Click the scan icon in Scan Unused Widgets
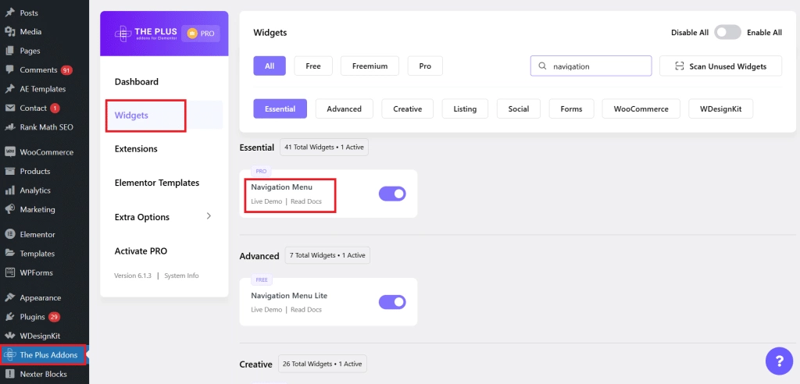This screenshot has width=800, height=384. 679,66
